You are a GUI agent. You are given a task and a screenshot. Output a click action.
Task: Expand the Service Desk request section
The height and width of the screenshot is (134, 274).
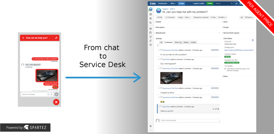tap(231, 33)
